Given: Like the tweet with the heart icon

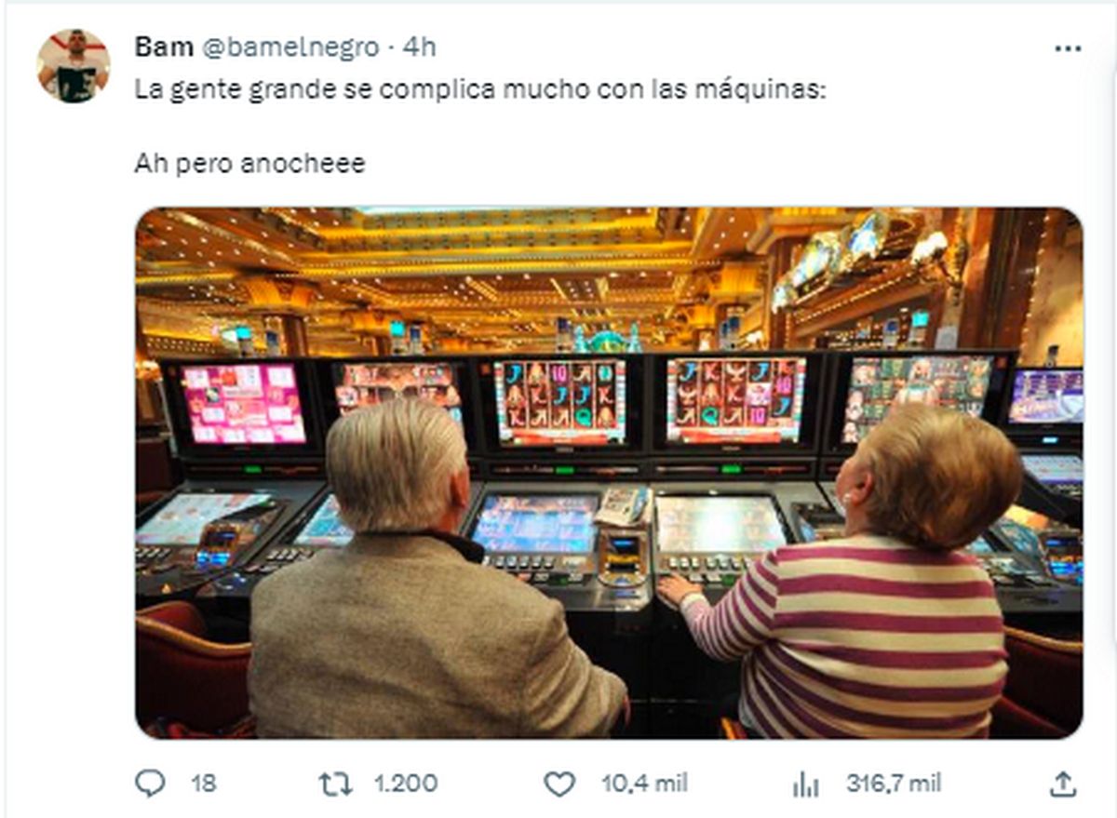Looking at the screenshot, I should 558,784.
